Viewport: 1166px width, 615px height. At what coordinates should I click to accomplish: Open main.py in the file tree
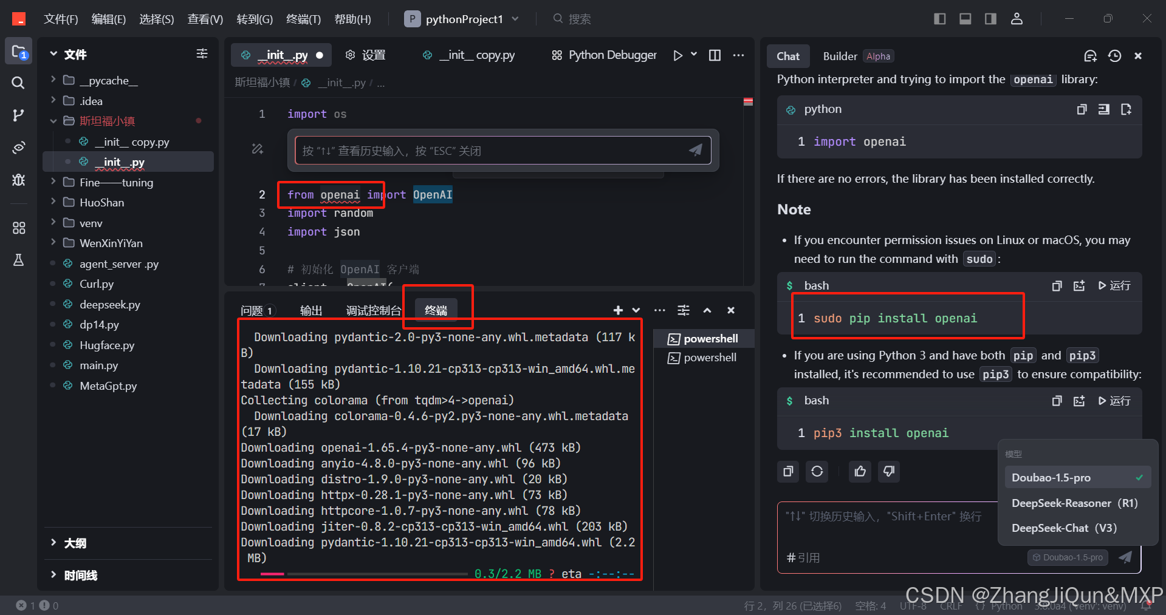[98, 365]
